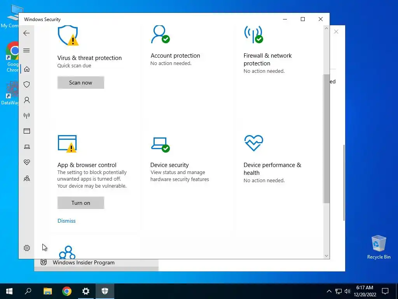
Task: Show hidden tray icons chevron
Action: click(x=329, y=291)
